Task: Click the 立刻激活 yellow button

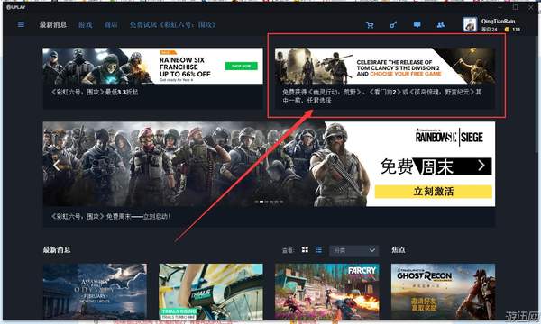Action: tap(434, 192)
